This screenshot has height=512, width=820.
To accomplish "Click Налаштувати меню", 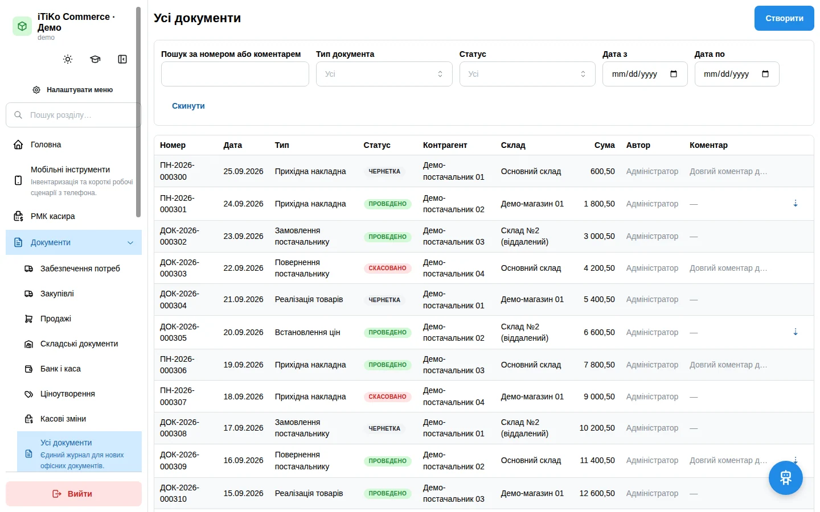I will (x=73, y=90).
